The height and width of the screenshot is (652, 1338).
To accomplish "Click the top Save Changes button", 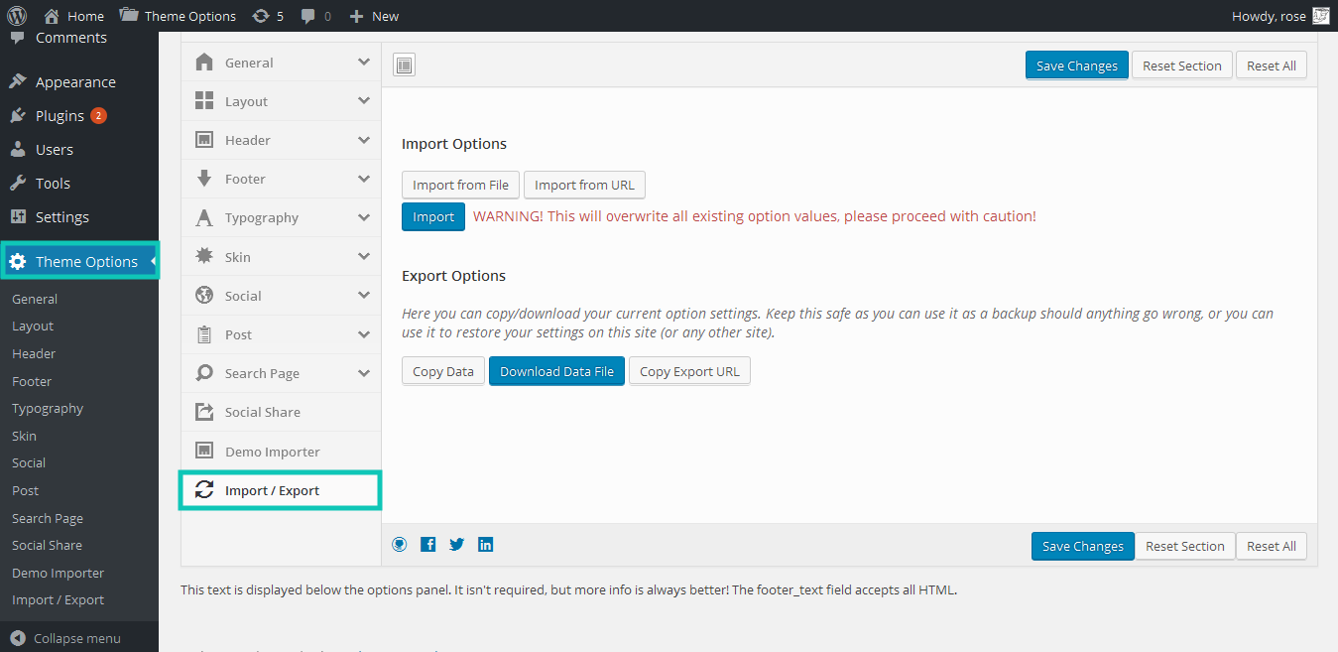I will [x=1077, y=65].
